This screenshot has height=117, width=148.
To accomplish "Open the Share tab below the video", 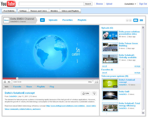I will coord(29,87).
